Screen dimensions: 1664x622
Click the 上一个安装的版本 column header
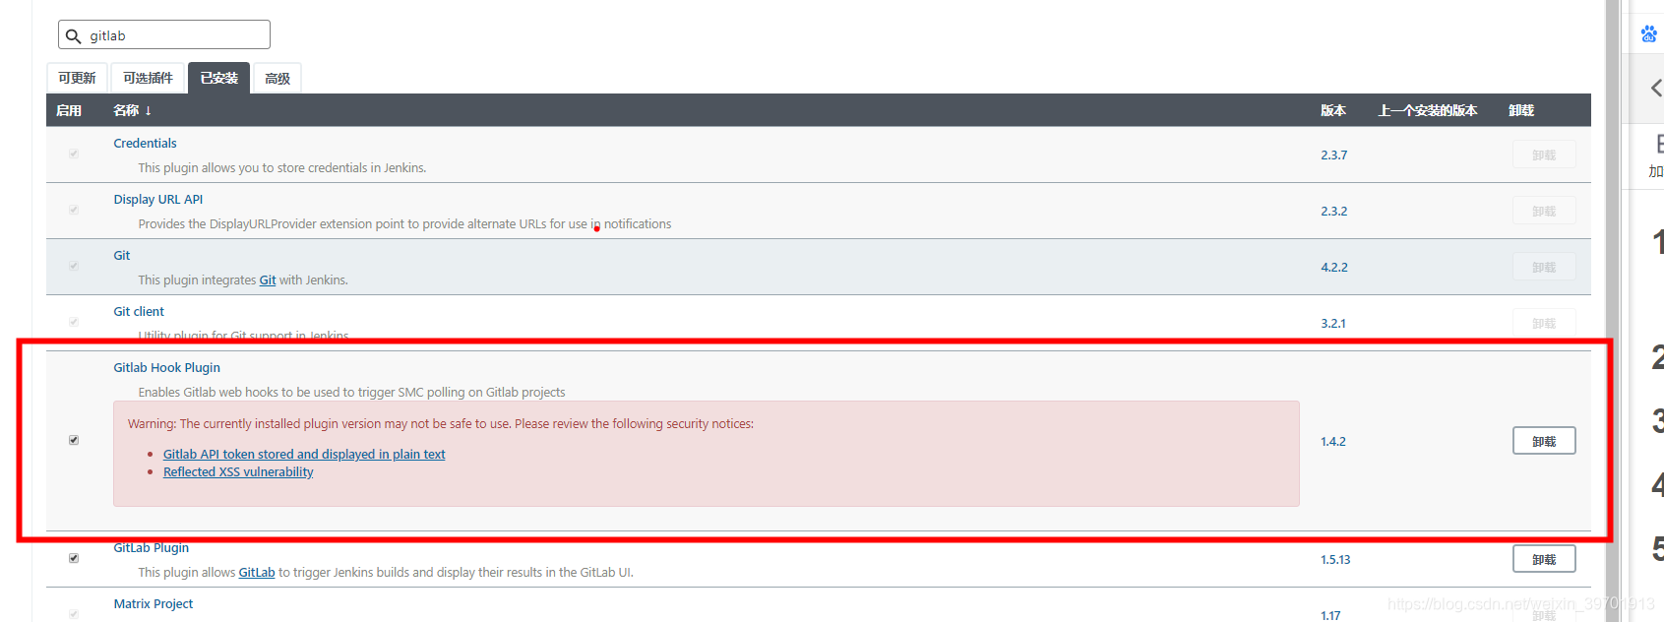pyautogui.click(x=1428, y=110)
